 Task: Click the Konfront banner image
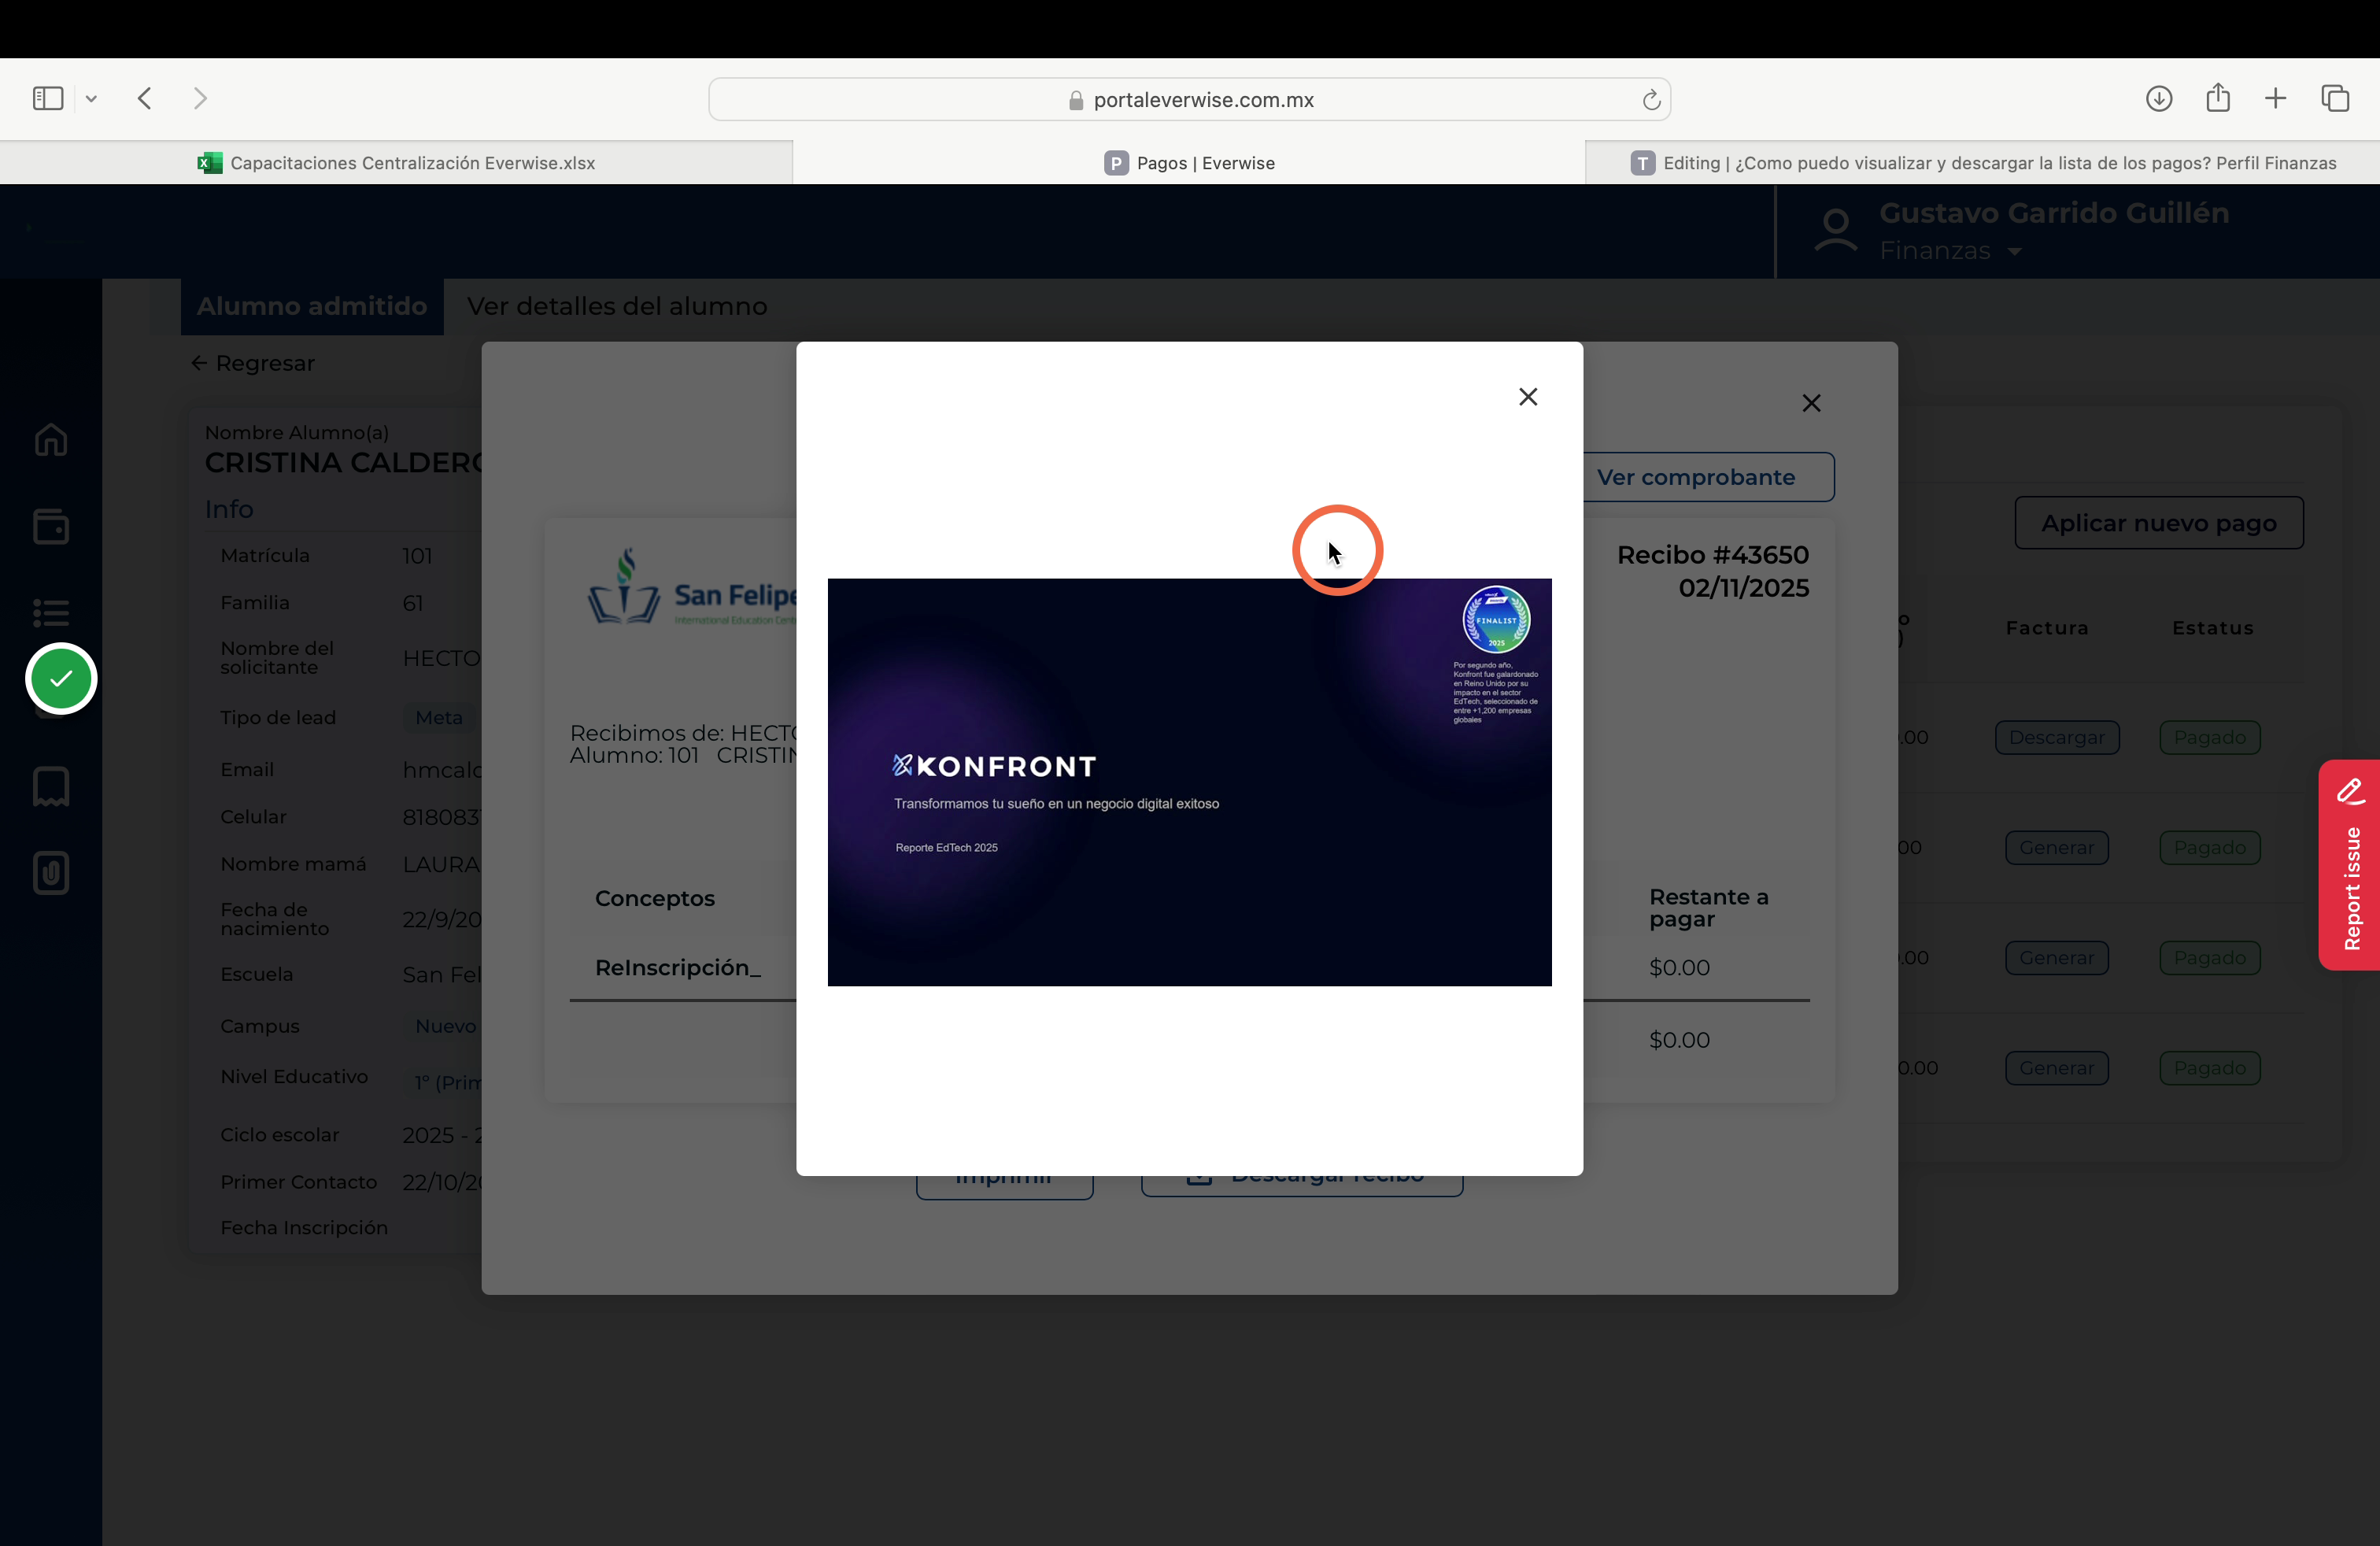pos(1189,782)
